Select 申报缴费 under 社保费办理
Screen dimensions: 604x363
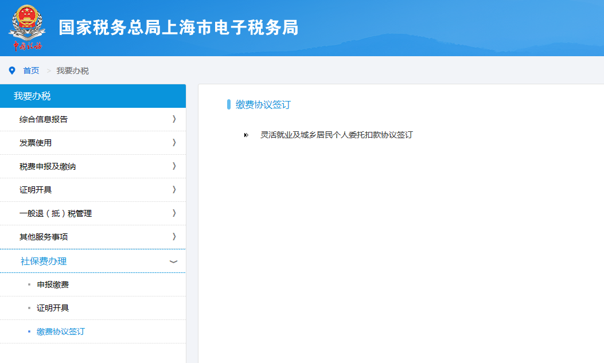53,284
